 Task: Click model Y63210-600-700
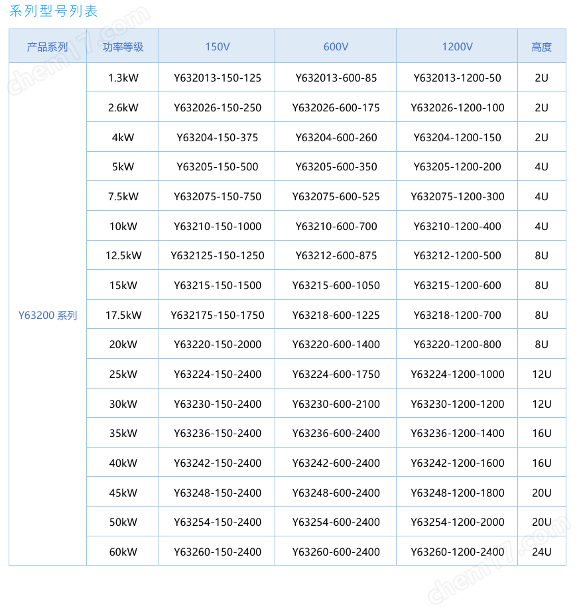tap(336, 226)
